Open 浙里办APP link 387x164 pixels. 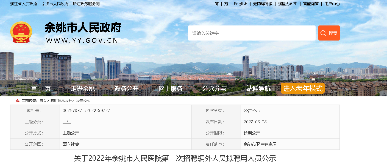pyautogui.click(x=288, y=4)
